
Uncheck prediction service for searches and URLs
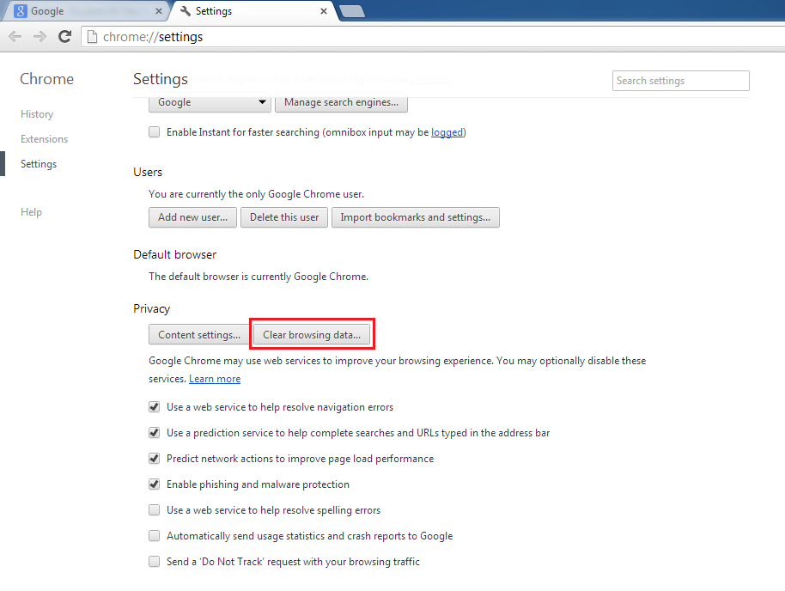tap(155, 432)
